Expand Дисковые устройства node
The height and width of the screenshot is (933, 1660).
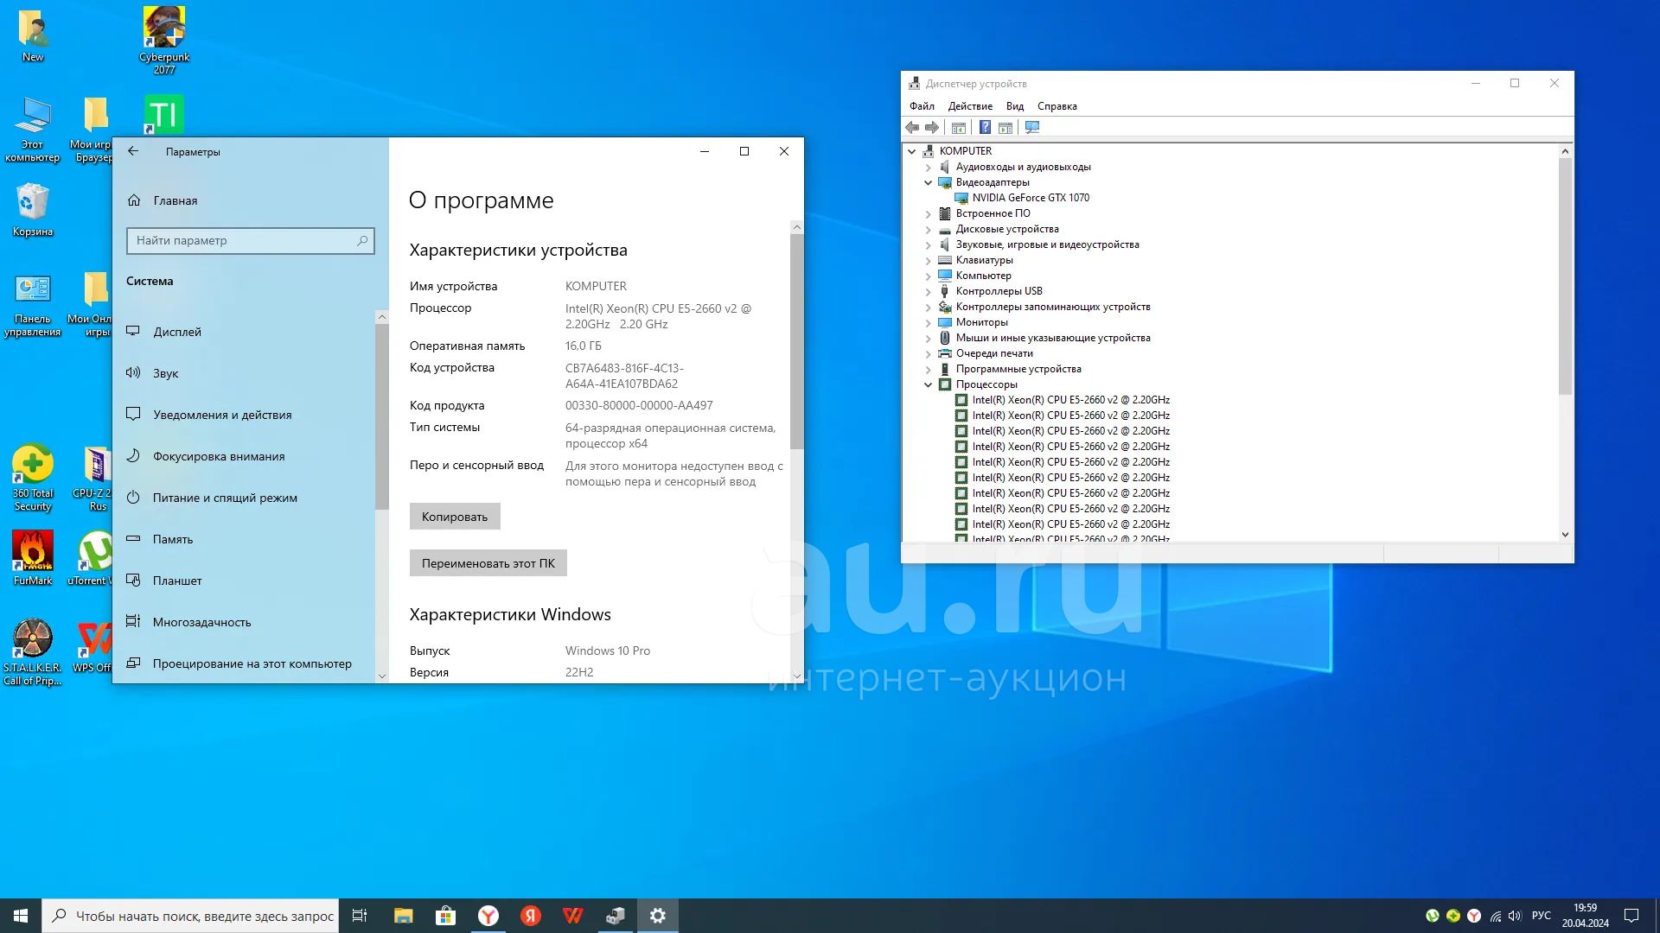tap(929, 230)
